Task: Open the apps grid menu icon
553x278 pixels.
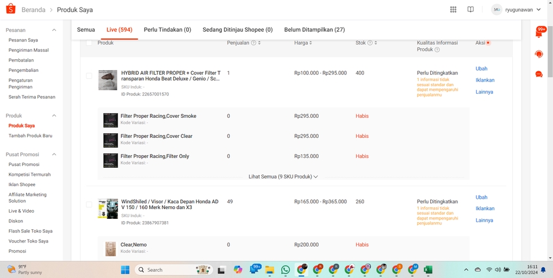Action: point(453,10)
